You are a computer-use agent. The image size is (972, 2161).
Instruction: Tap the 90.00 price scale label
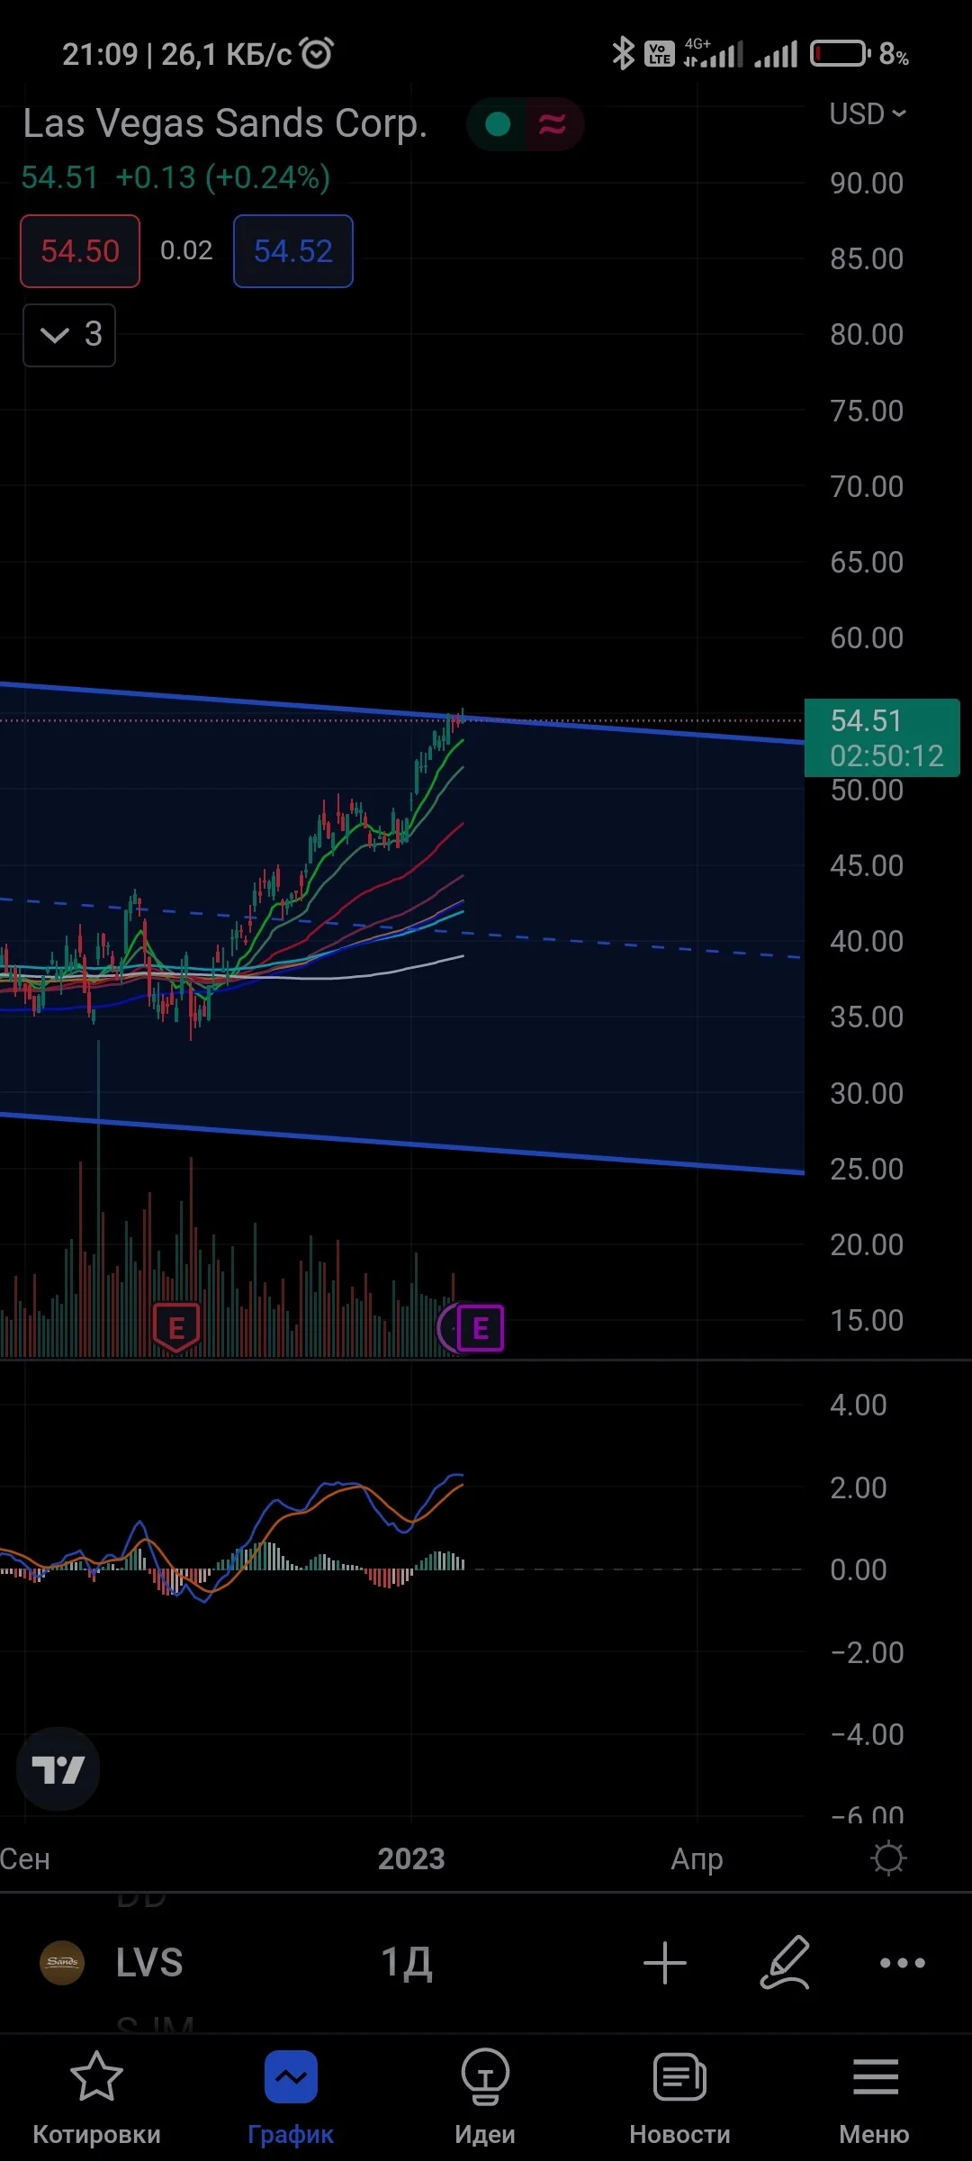coord(867,183)
